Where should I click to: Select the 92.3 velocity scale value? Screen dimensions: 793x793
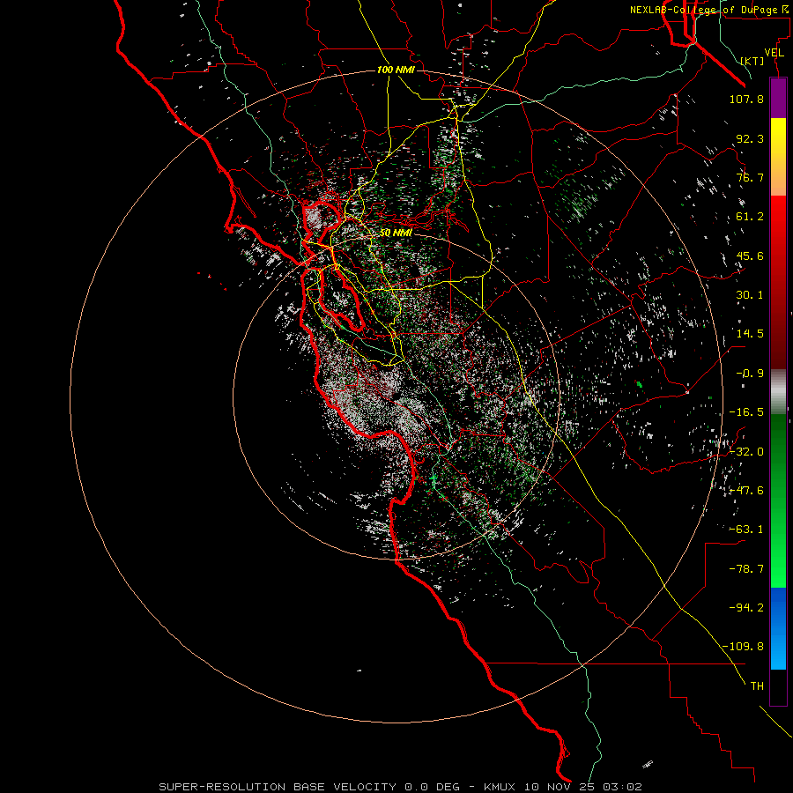click(x=750, y=138)
